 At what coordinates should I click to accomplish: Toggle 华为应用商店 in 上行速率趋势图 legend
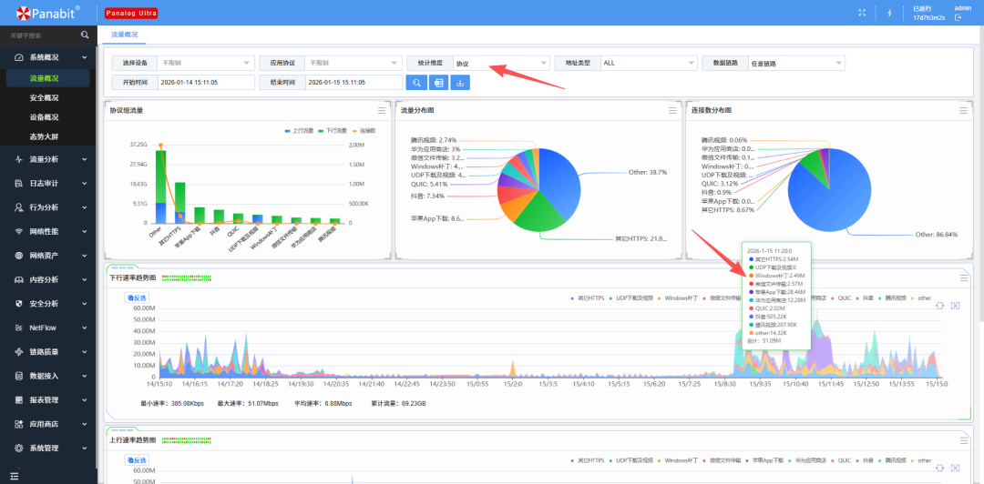point(808,461)
